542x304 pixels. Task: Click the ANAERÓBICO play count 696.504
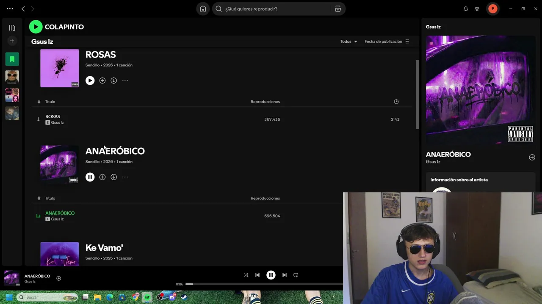pos(272,216)
